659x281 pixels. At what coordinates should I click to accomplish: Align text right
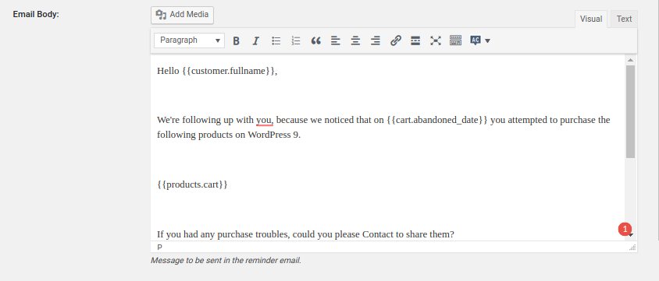click(376, 40)
